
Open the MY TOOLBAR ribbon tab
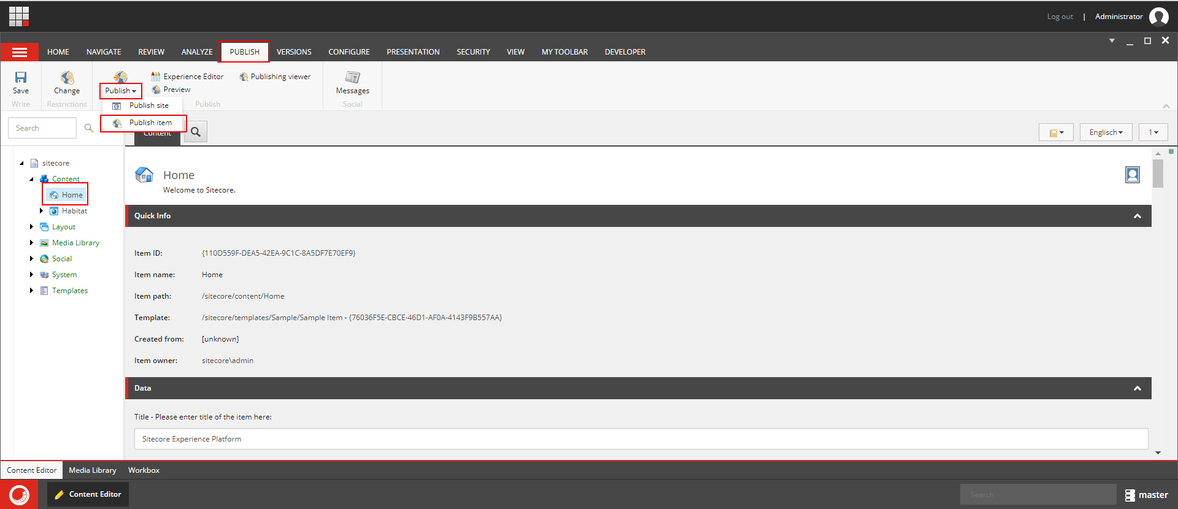click(564, 52)
